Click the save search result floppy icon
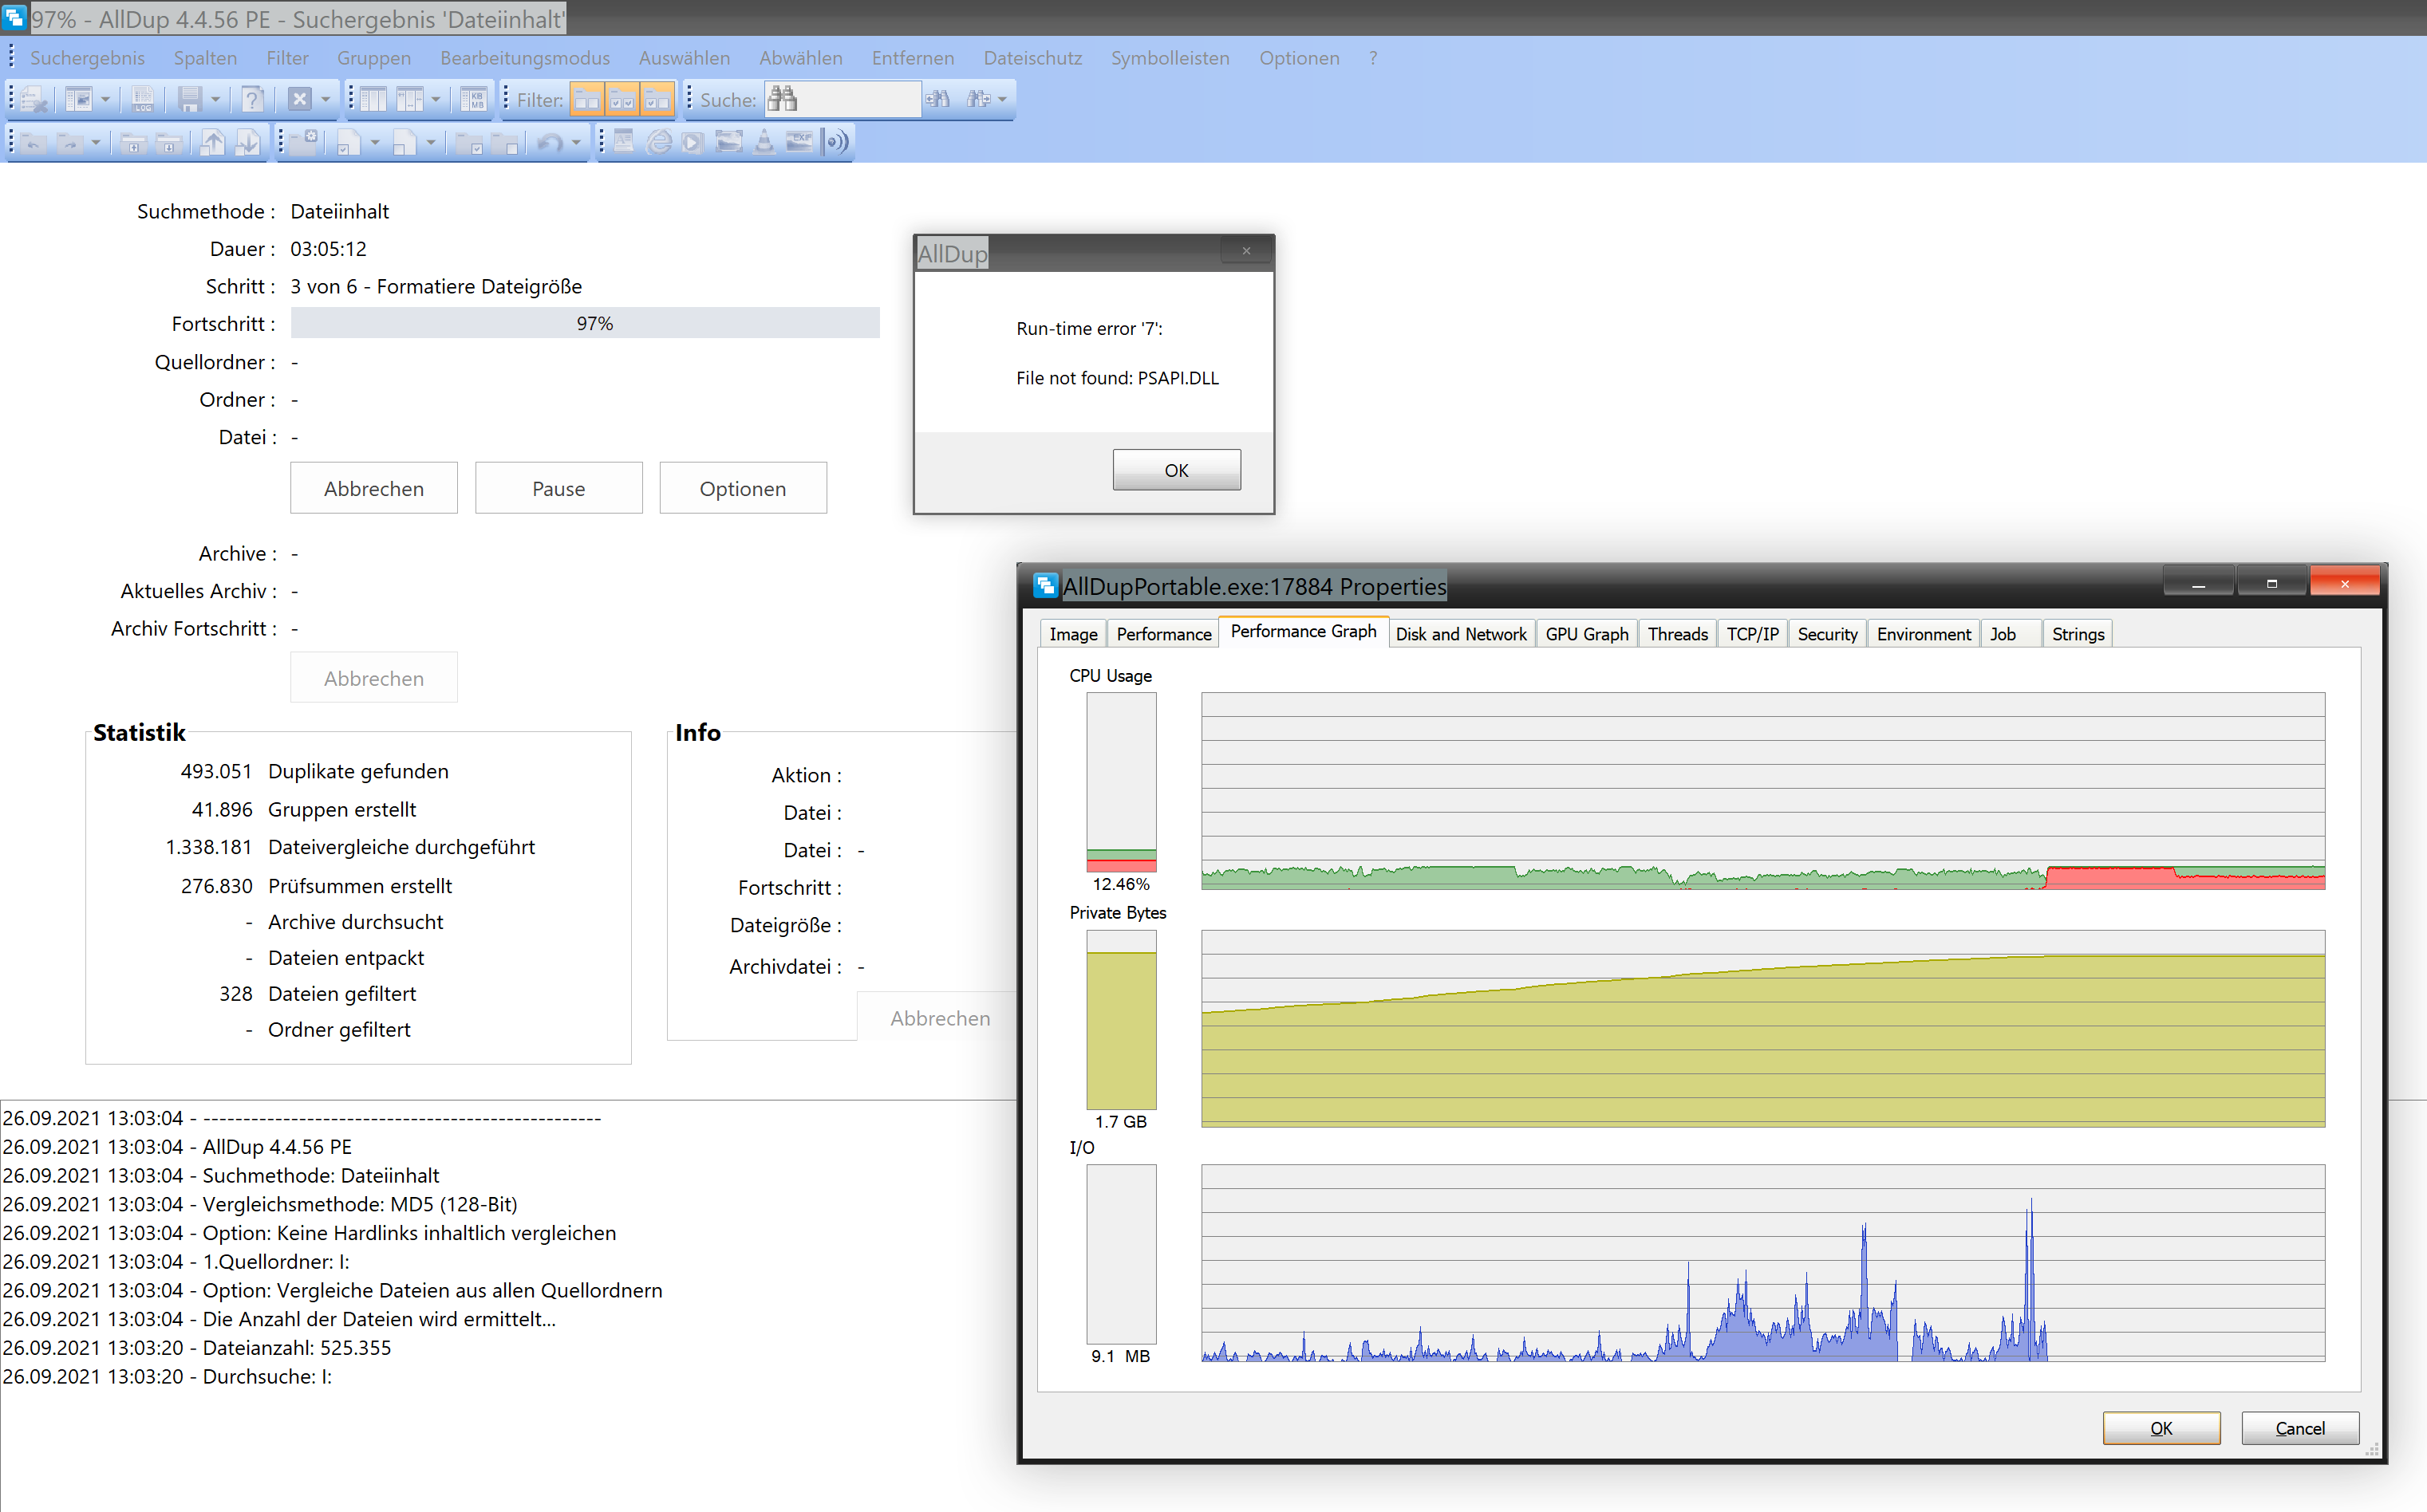Screen dimensions: 2427x1512 pyautogui.click(x=189, y=99)
